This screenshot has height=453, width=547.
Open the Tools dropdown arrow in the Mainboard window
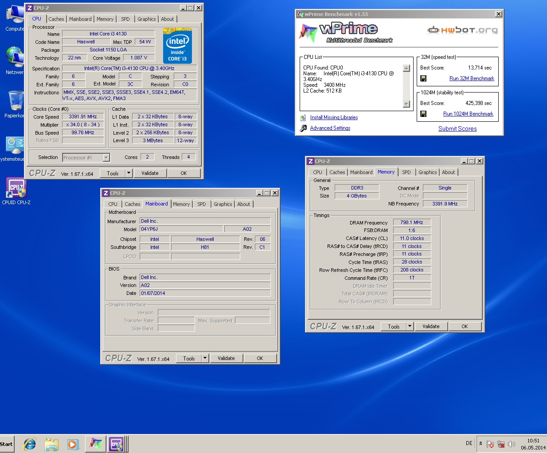[205, 358]
